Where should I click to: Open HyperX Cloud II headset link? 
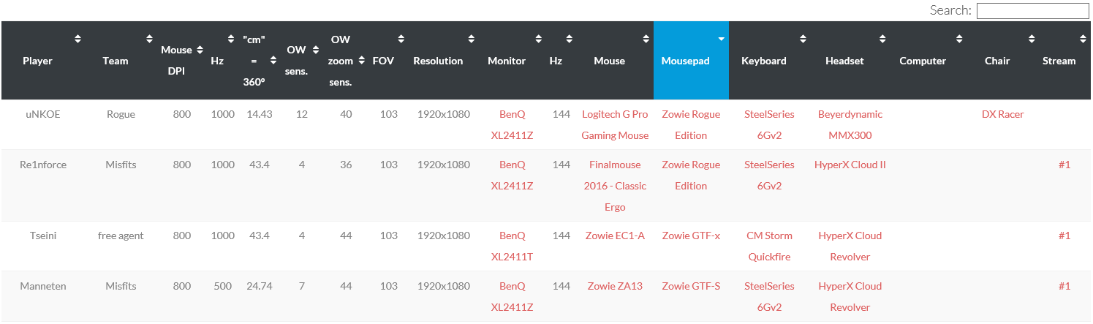click(850, 165)
